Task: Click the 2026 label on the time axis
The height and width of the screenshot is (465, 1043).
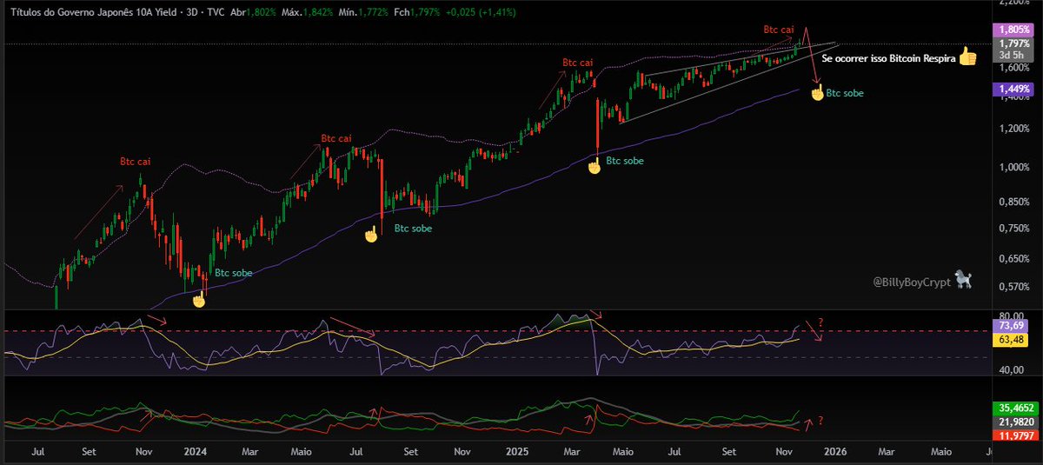Action: (834, 452)
